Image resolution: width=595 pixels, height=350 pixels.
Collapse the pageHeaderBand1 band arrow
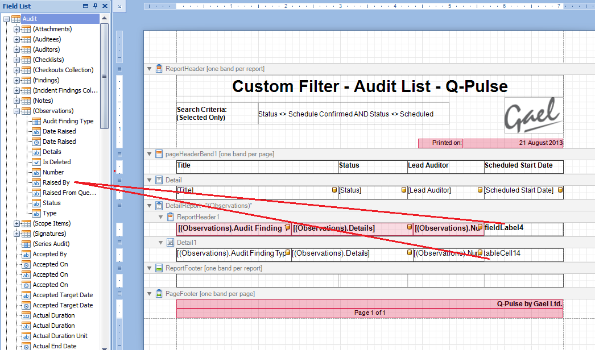pos(150,155)
